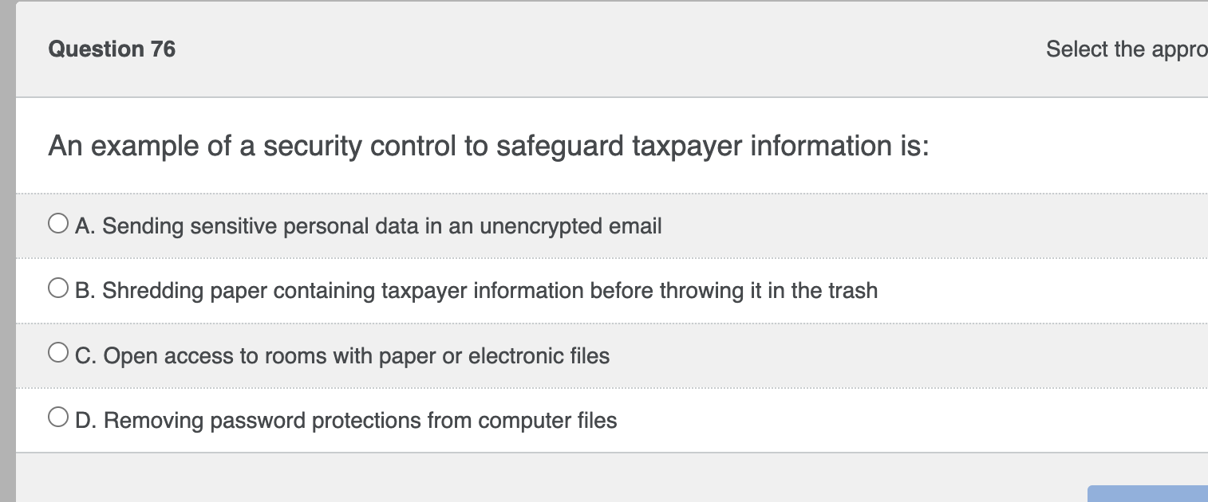
Task: Mark answer B as your chosen response
Action: pos(57,287)
